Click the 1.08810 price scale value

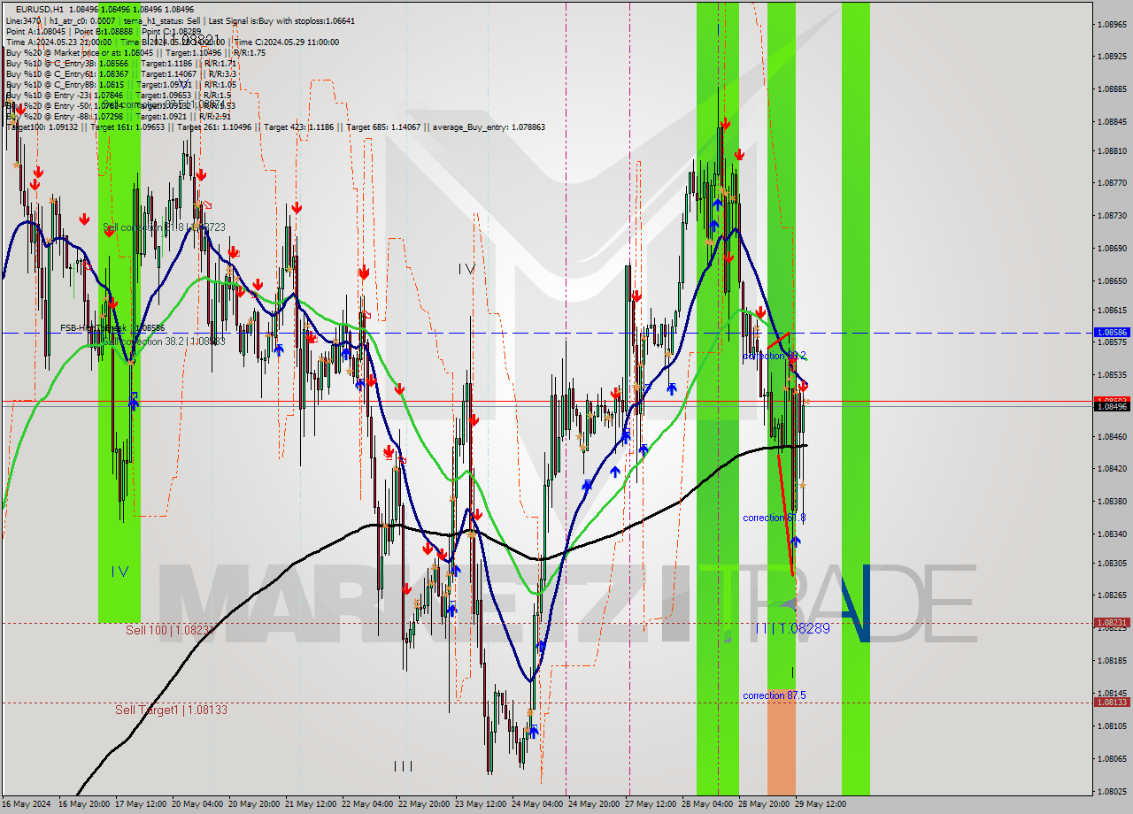point(1112,150)
